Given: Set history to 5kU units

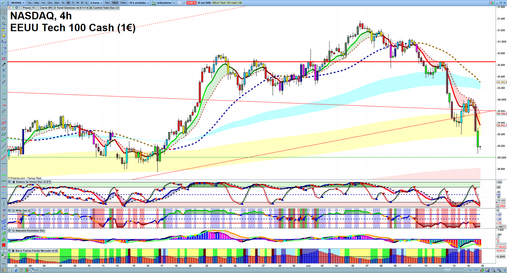Looking at the screenshot, I should click(x=107, y=3).
